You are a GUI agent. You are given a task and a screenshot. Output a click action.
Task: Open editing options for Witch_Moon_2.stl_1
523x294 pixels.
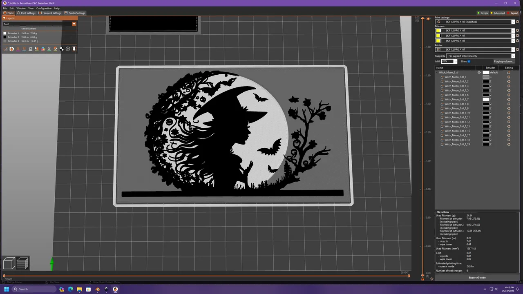[x=509, y=77]
